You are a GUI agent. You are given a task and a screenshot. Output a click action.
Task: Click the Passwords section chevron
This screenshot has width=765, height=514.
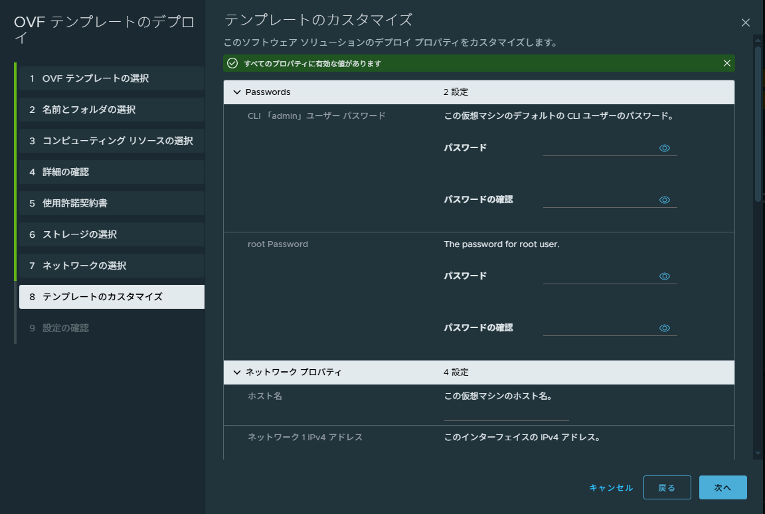pyautogui.click(x=237, y=92)
